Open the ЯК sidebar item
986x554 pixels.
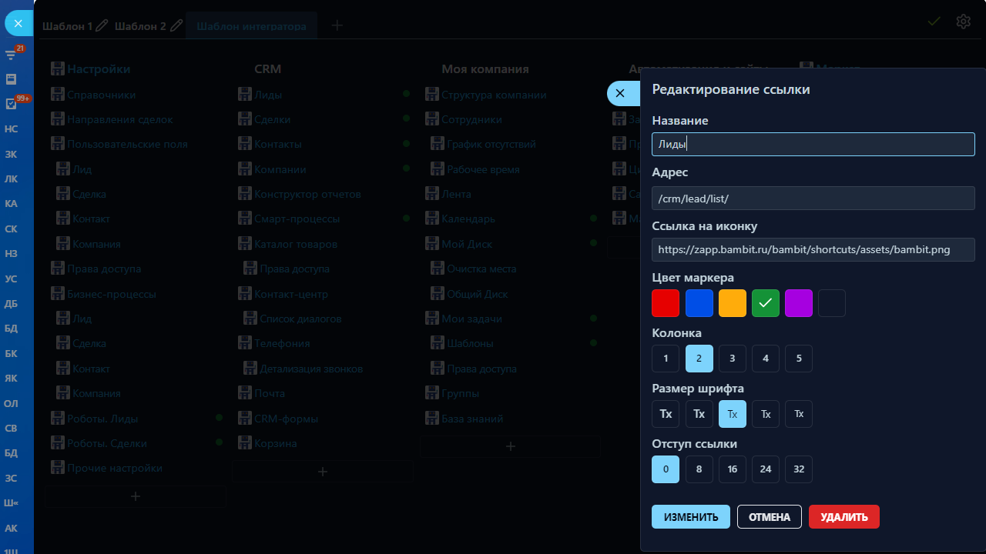(11, 378)
